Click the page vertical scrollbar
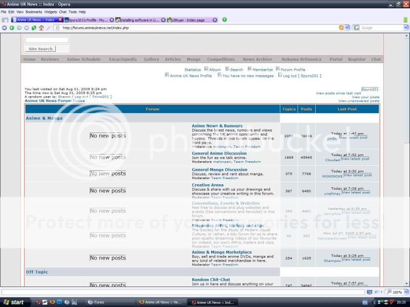This screenshot has height=307, width=410. point(406,153)
